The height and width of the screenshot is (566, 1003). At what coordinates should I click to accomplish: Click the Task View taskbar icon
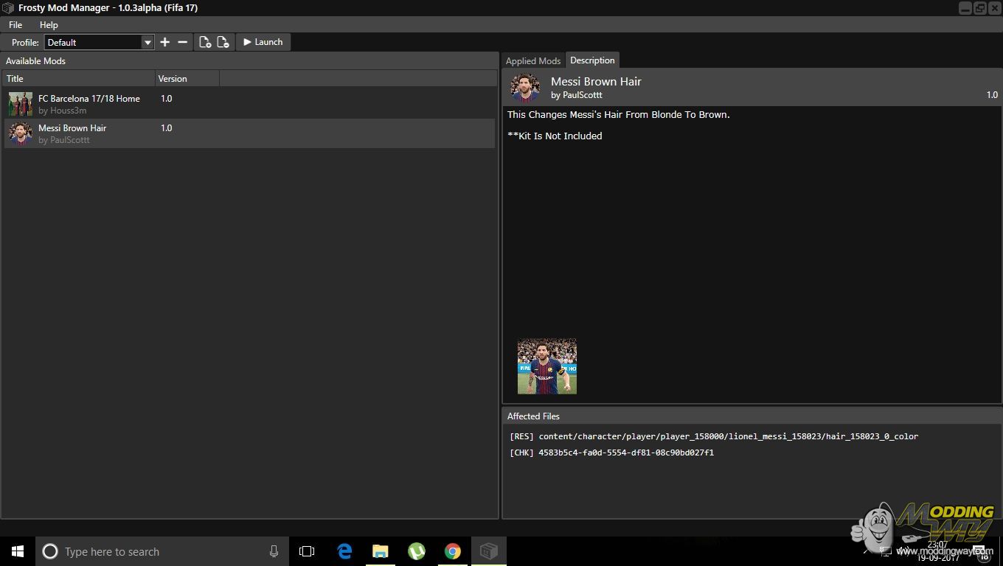307,551
